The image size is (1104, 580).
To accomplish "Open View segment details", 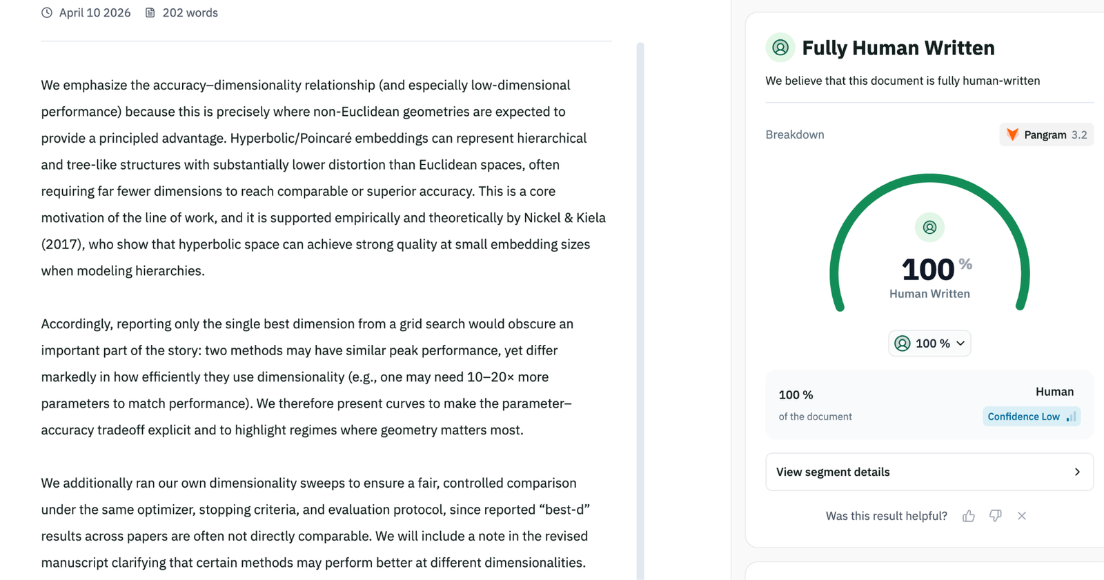I will (x=832, y=472).
